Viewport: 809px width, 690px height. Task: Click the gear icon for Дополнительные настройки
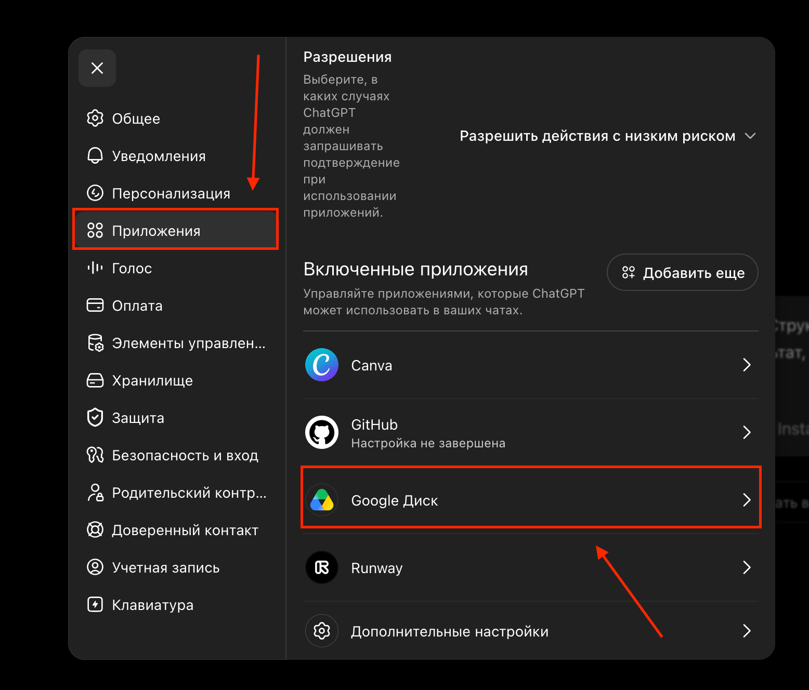click(322, 631)
